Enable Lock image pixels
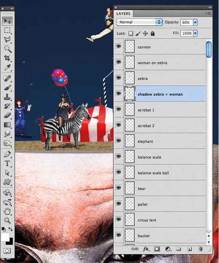The image size is (219, 263). click(x=138, y=34)
